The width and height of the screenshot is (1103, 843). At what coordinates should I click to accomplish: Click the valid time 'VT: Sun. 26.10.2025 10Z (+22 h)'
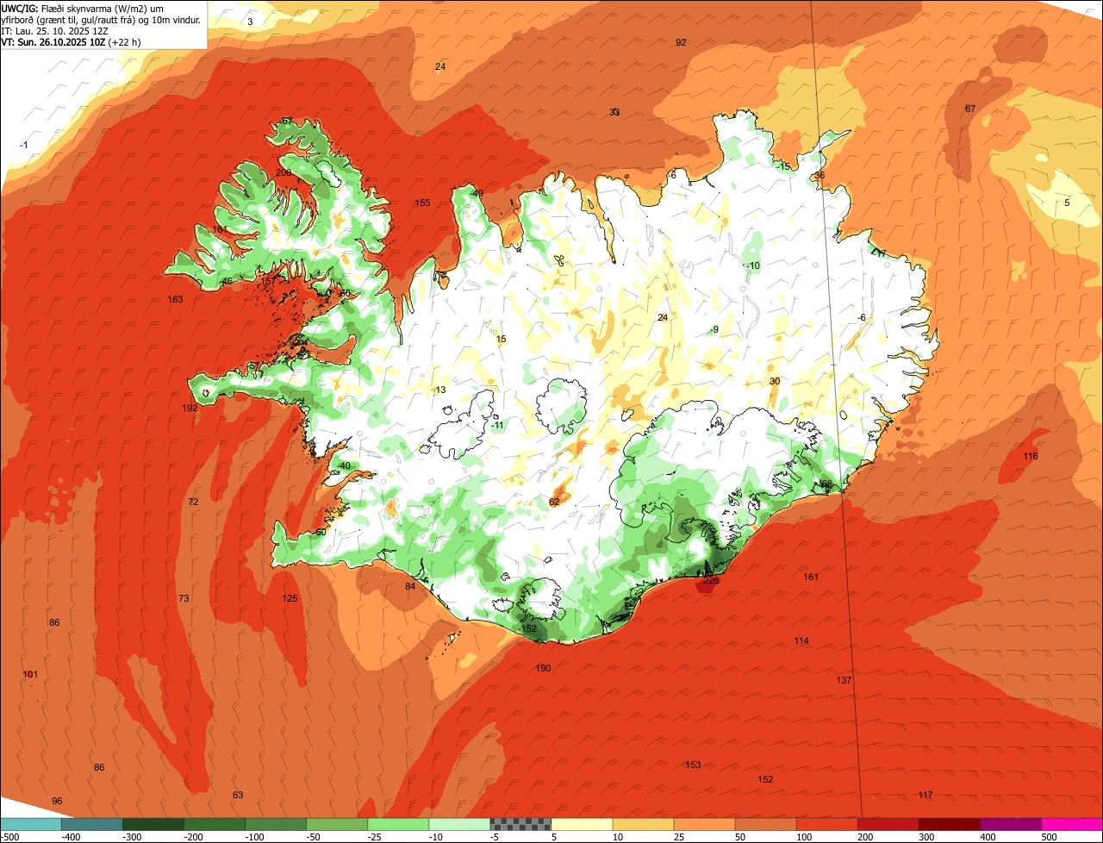pyautogui.click(x=72, y=41)
